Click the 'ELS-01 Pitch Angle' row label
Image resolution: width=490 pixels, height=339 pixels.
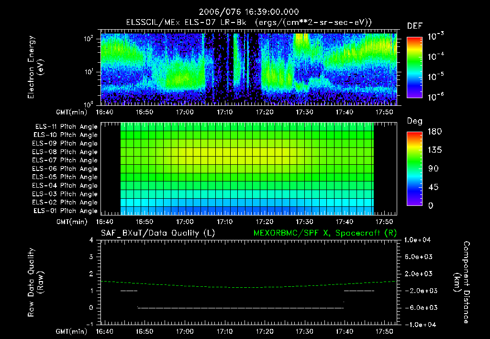click(66, 211)
